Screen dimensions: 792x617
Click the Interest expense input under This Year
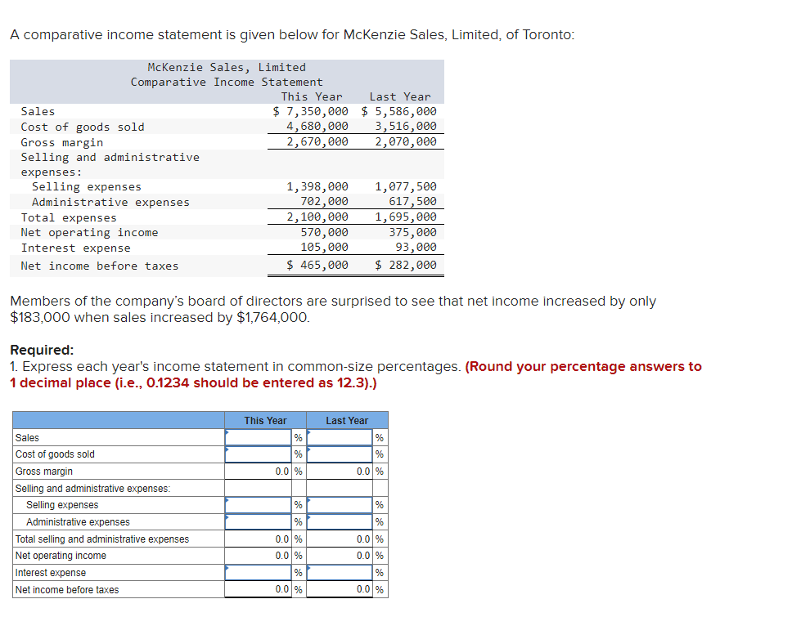(x=258, y=572)
